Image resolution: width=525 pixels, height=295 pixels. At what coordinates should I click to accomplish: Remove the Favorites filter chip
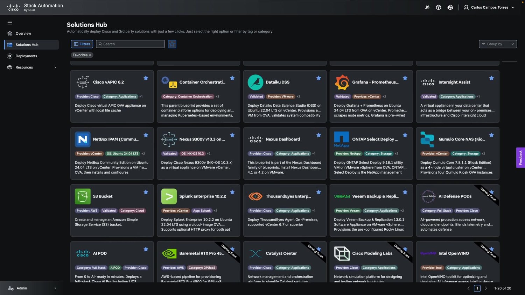(90, 55)
